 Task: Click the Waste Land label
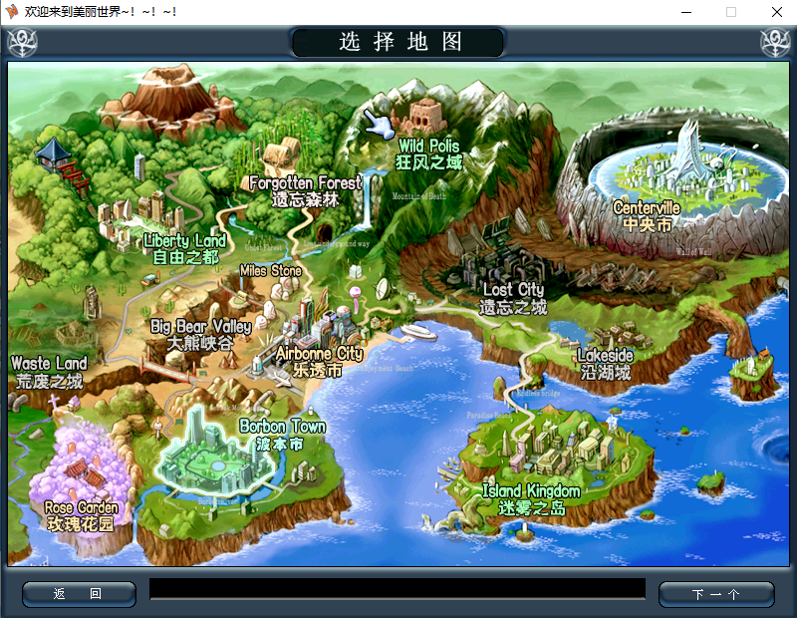48,365
